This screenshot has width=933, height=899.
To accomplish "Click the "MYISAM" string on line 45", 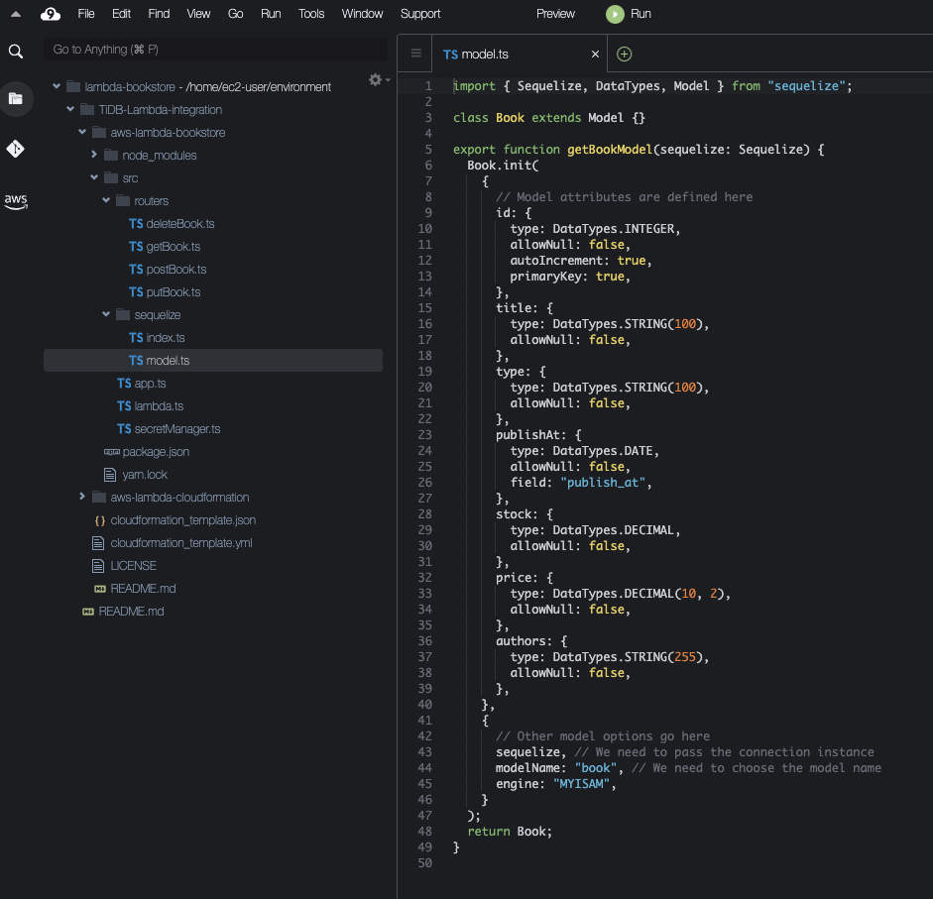I will (x=581, y=784).
